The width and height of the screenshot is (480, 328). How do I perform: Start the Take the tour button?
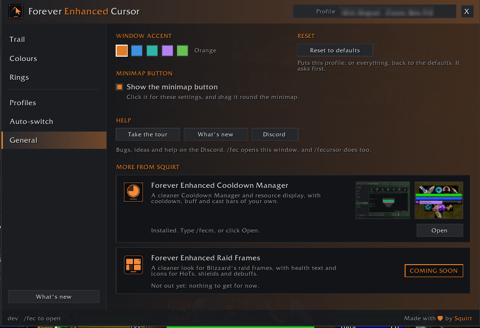[x=148, y=134]
